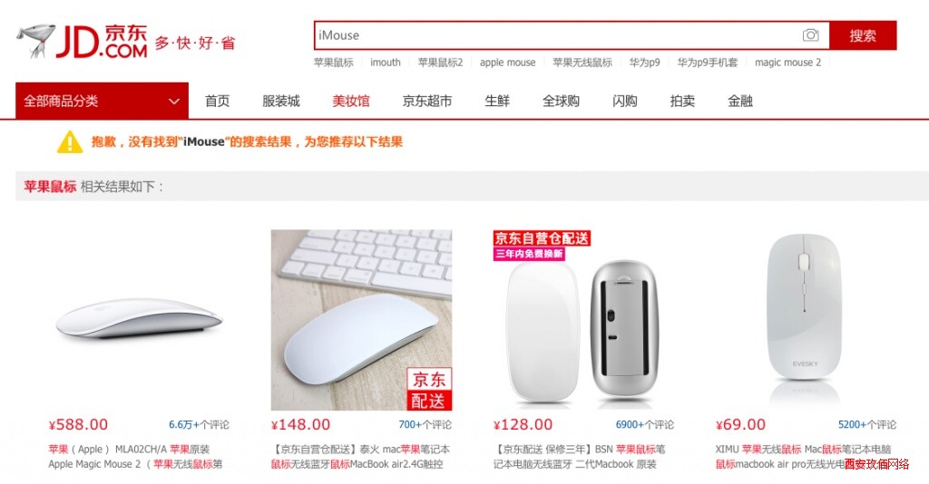
Task: Click the 苹果无线鼠标 suggested keyword
Action: point(582,63)
